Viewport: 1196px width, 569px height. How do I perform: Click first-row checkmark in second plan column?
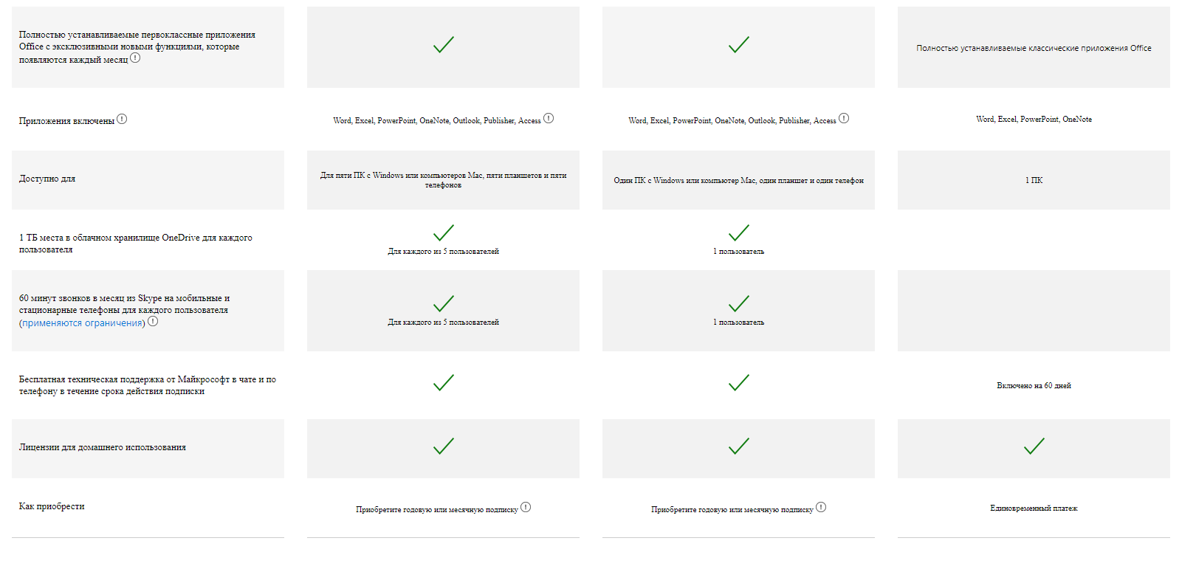pos(739,44)
